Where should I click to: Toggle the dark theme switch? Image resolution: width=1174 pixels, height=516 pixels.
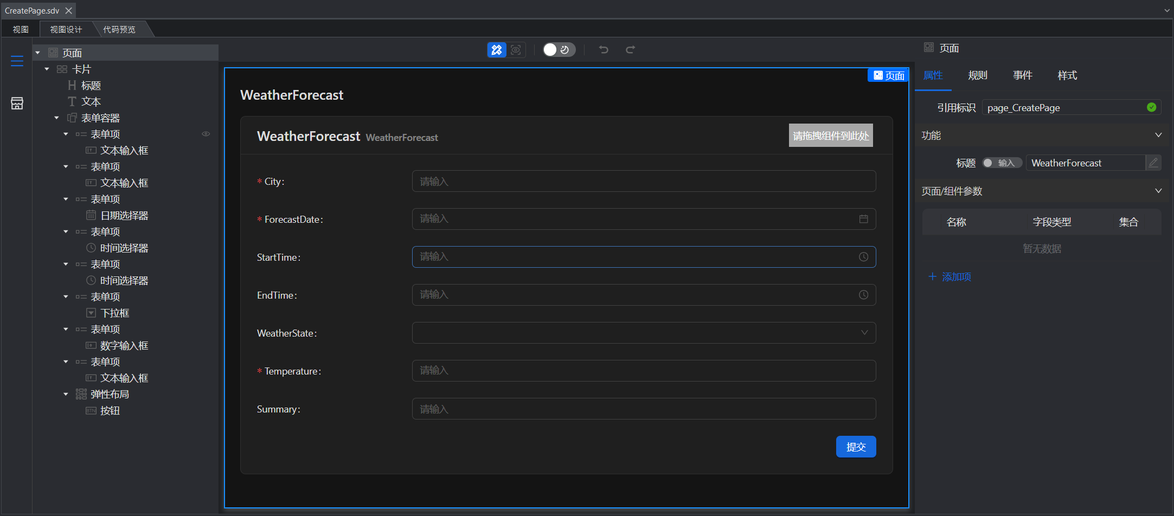click(x=559, y=50)
